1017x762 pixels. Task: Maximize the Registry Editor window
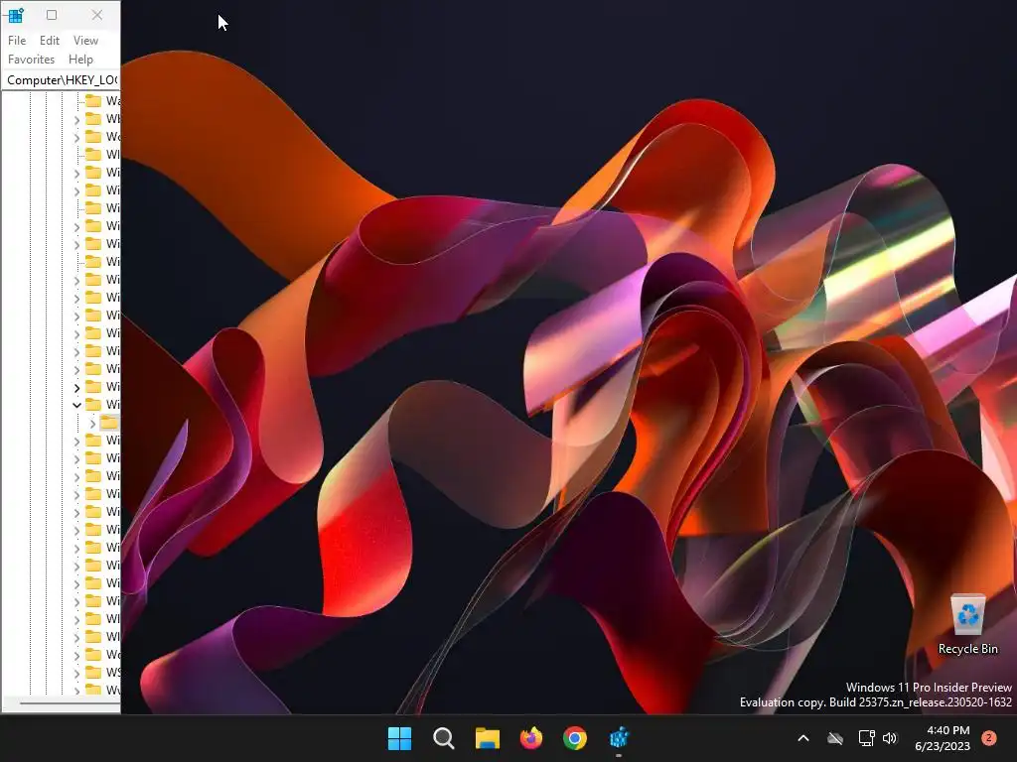click(52, 15)
